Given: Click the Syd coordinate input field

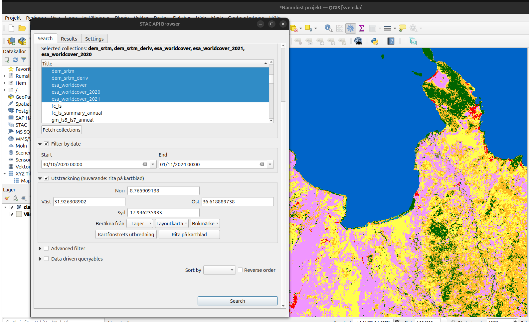Looking at the screenshot, I should pyautogui.click(x=163, y=213).
